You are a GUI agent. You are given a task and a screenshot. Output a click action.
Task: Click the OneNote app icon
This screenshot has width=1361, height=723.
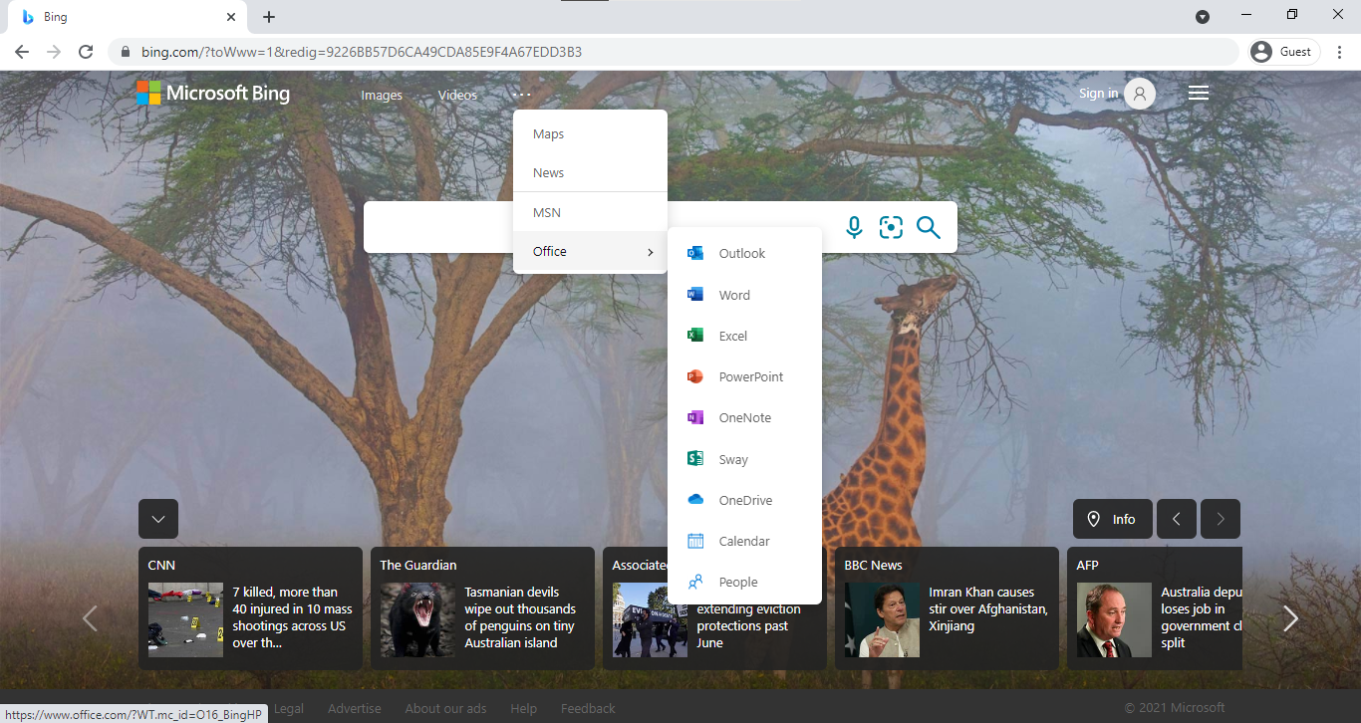pos(695,417)
